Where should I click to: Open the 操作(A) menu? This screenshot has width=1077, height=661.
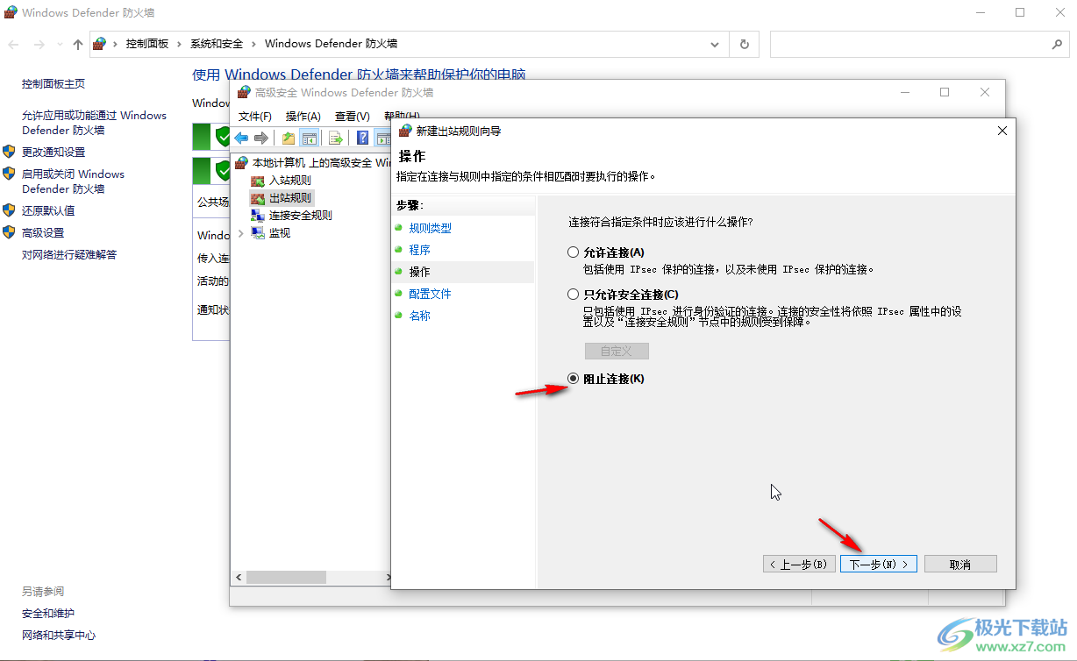point(303,116)
